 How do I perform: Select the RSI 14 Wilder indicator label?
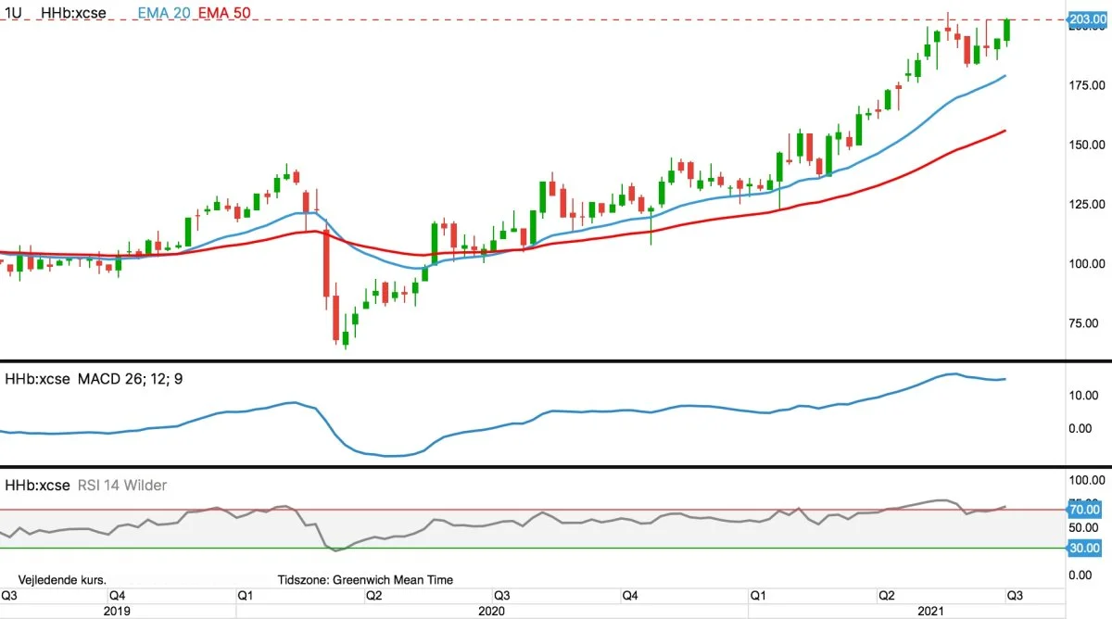(122, 485)
